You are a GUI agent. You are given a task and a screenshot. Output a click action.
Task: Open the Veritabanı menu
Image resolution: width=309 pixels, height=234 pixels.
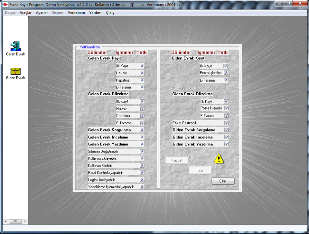[x=76, y=13]
